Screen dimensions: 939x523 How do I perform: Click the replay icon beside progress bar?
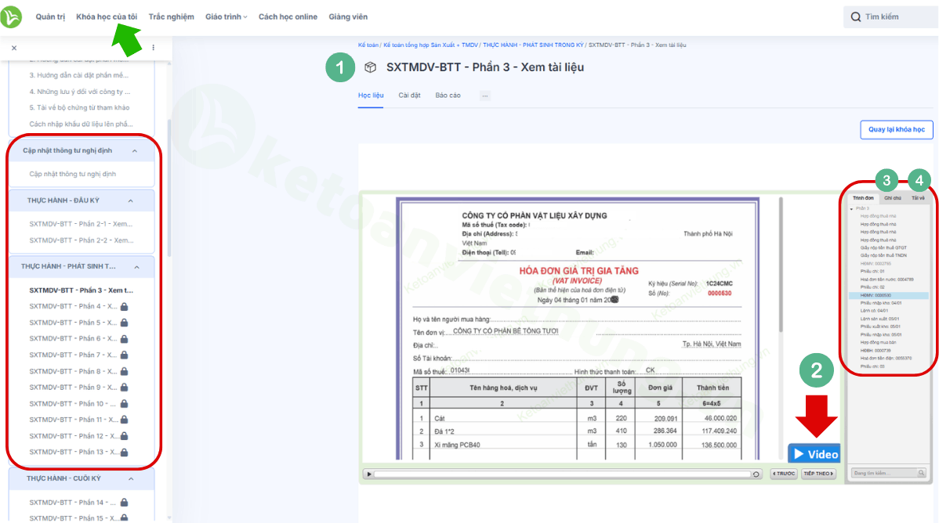pos(756,474)
